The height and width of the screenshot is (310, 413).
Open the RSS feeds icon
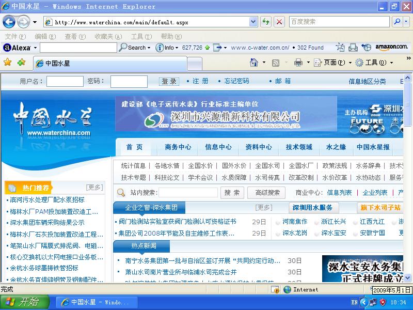pos(276,63)
